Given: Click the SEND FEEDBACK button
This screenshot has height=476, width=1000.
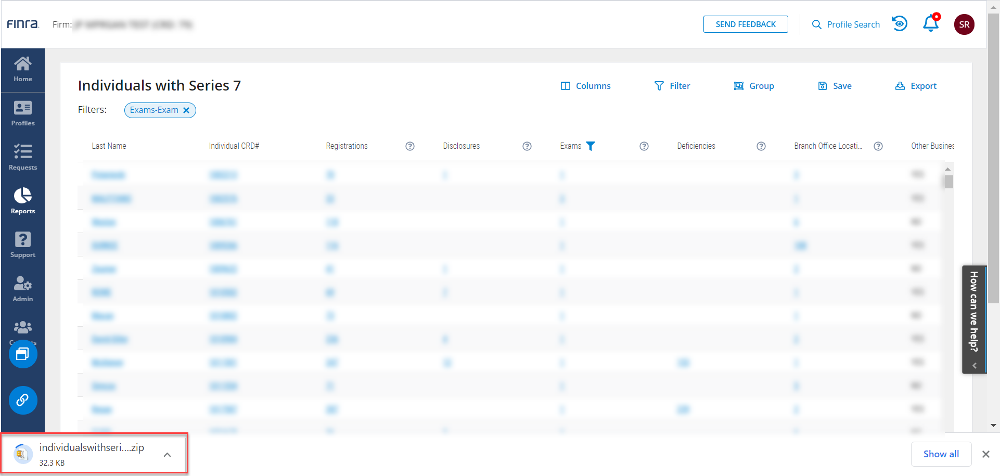Looking at the screenshot, I should click(x=745, y=24).
